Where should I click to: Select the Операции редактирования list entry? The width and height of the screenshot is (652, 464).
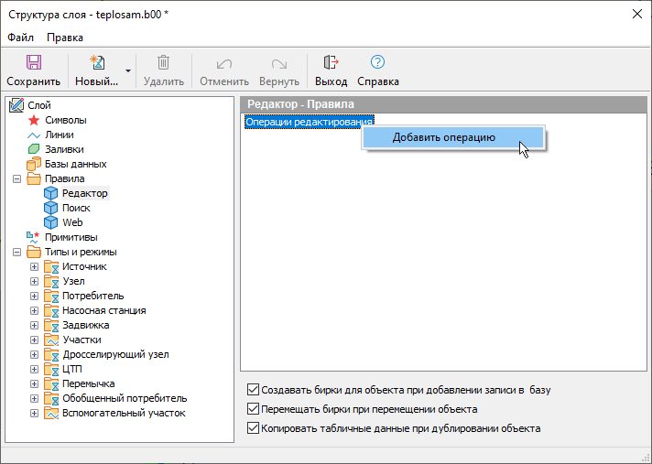pos(309,122)
